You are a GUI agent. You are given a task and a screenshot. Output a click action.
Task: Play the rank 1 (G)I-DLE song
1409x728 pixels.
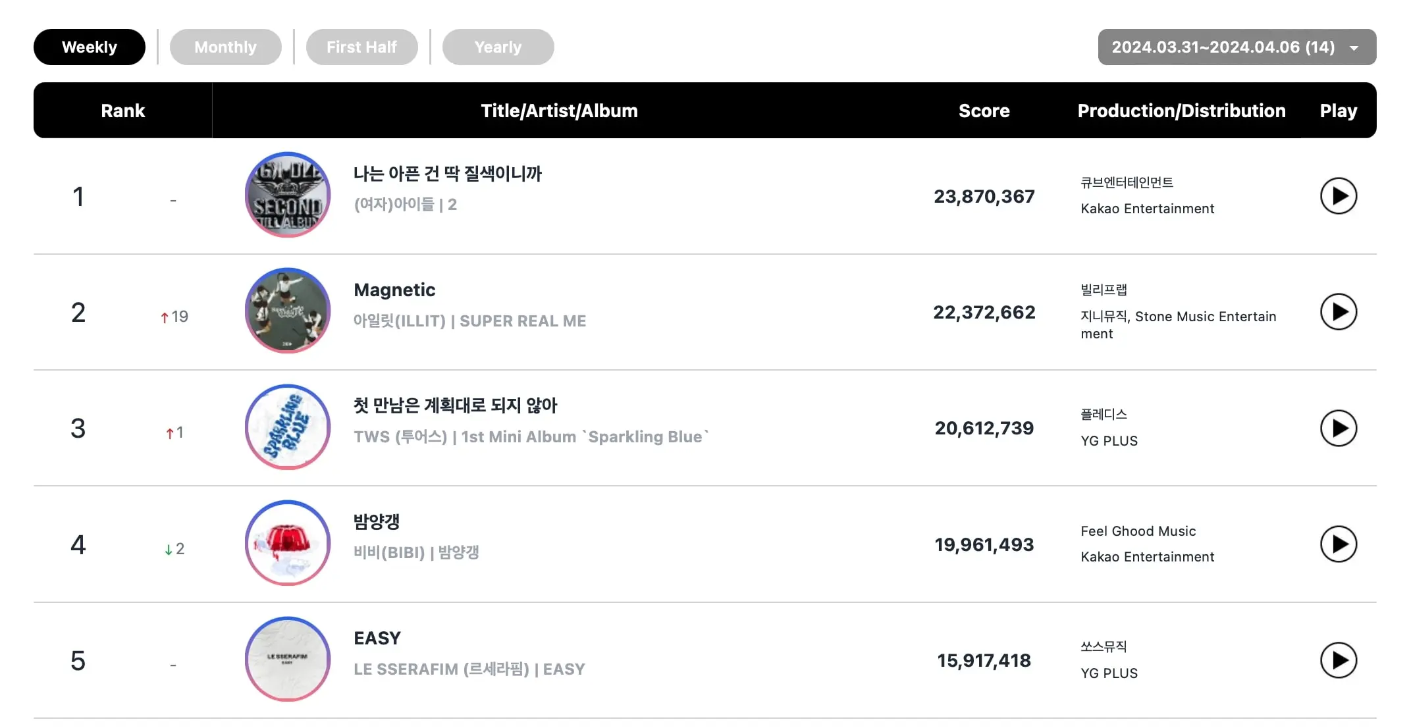coord(1338,196)
